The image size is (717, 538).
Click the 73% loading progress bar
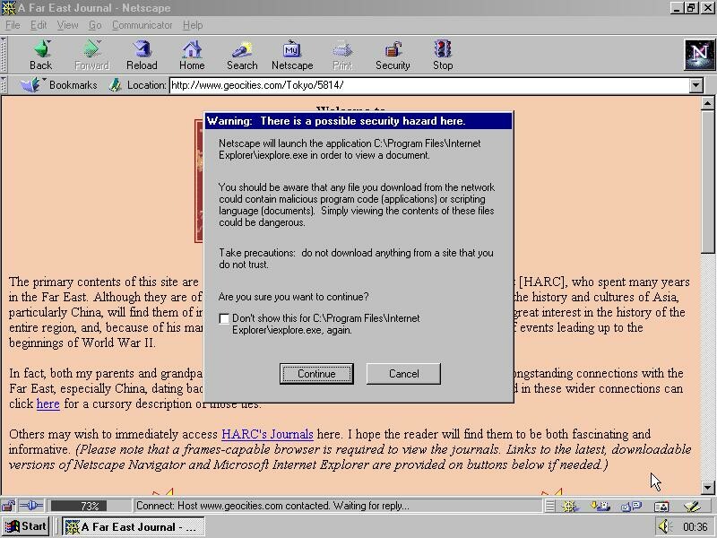point(90,507)
